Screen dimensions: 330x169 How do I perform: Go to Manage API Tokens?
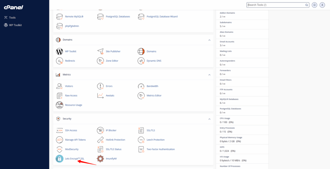75,140
